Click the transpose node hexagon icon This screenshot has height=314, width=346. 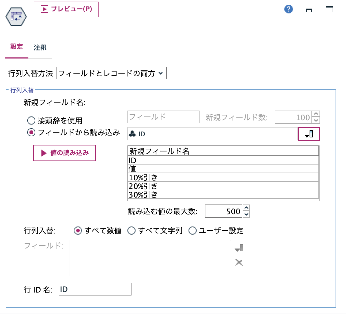tap(16, 17)
